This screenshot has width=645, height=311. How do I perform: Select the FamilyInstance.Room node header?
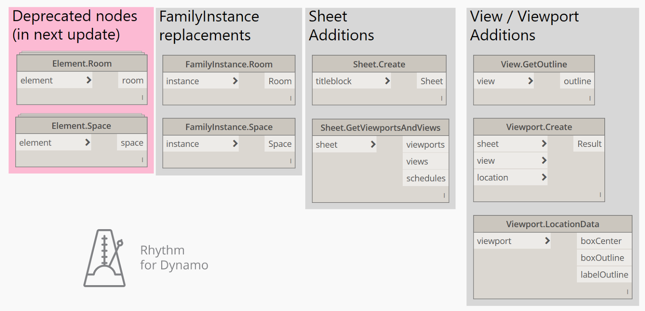click(229, 64)
